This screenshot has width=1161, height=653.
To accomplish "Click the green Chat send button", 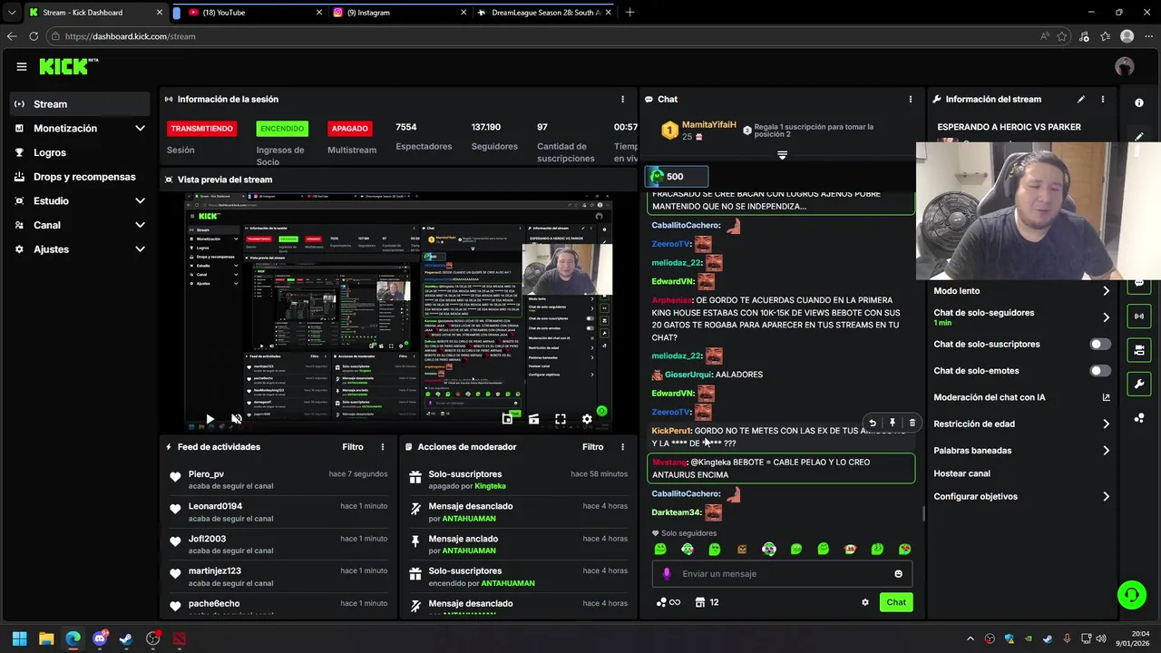I will pos(896,602).
